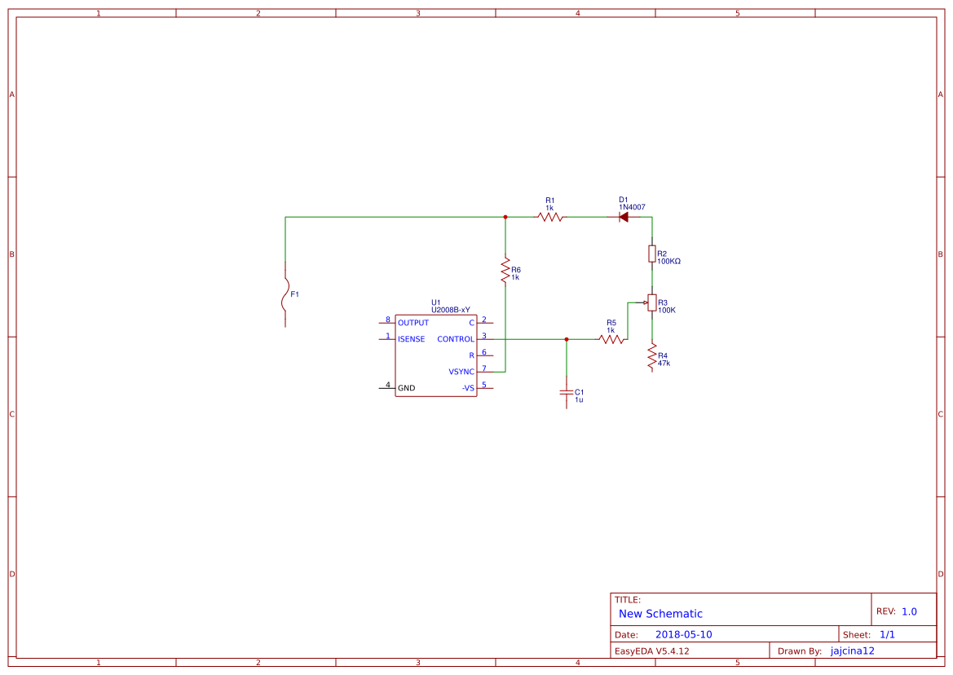Click the OUTPUT pin label on U1

coord(413,323)
